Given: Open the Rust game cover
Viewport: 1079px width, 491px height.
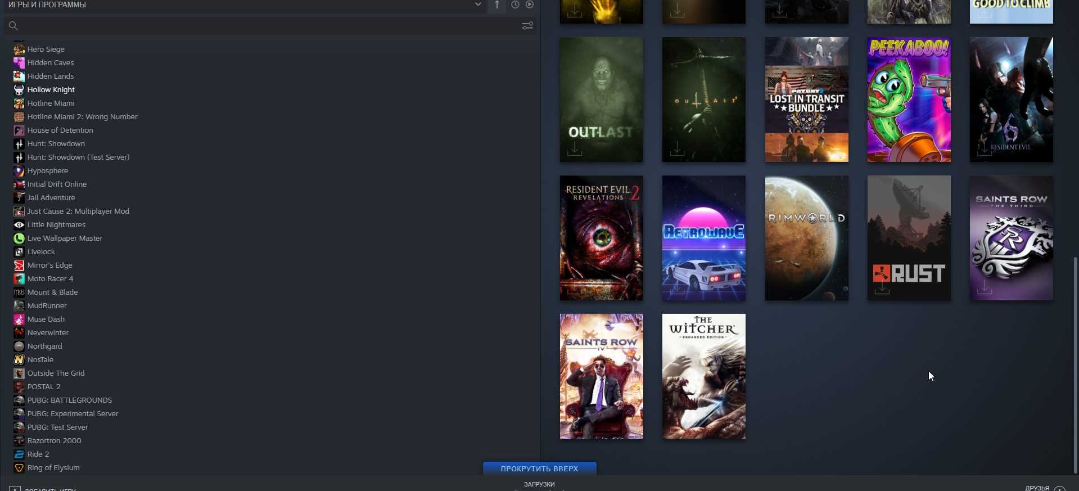Looking at the screenshot, I should tap(909, 238).
